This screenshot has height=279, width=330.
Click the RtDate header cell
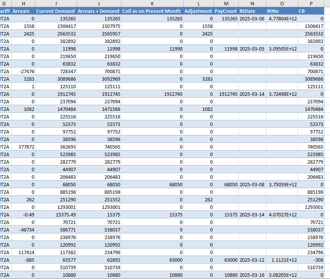point(252,11)
